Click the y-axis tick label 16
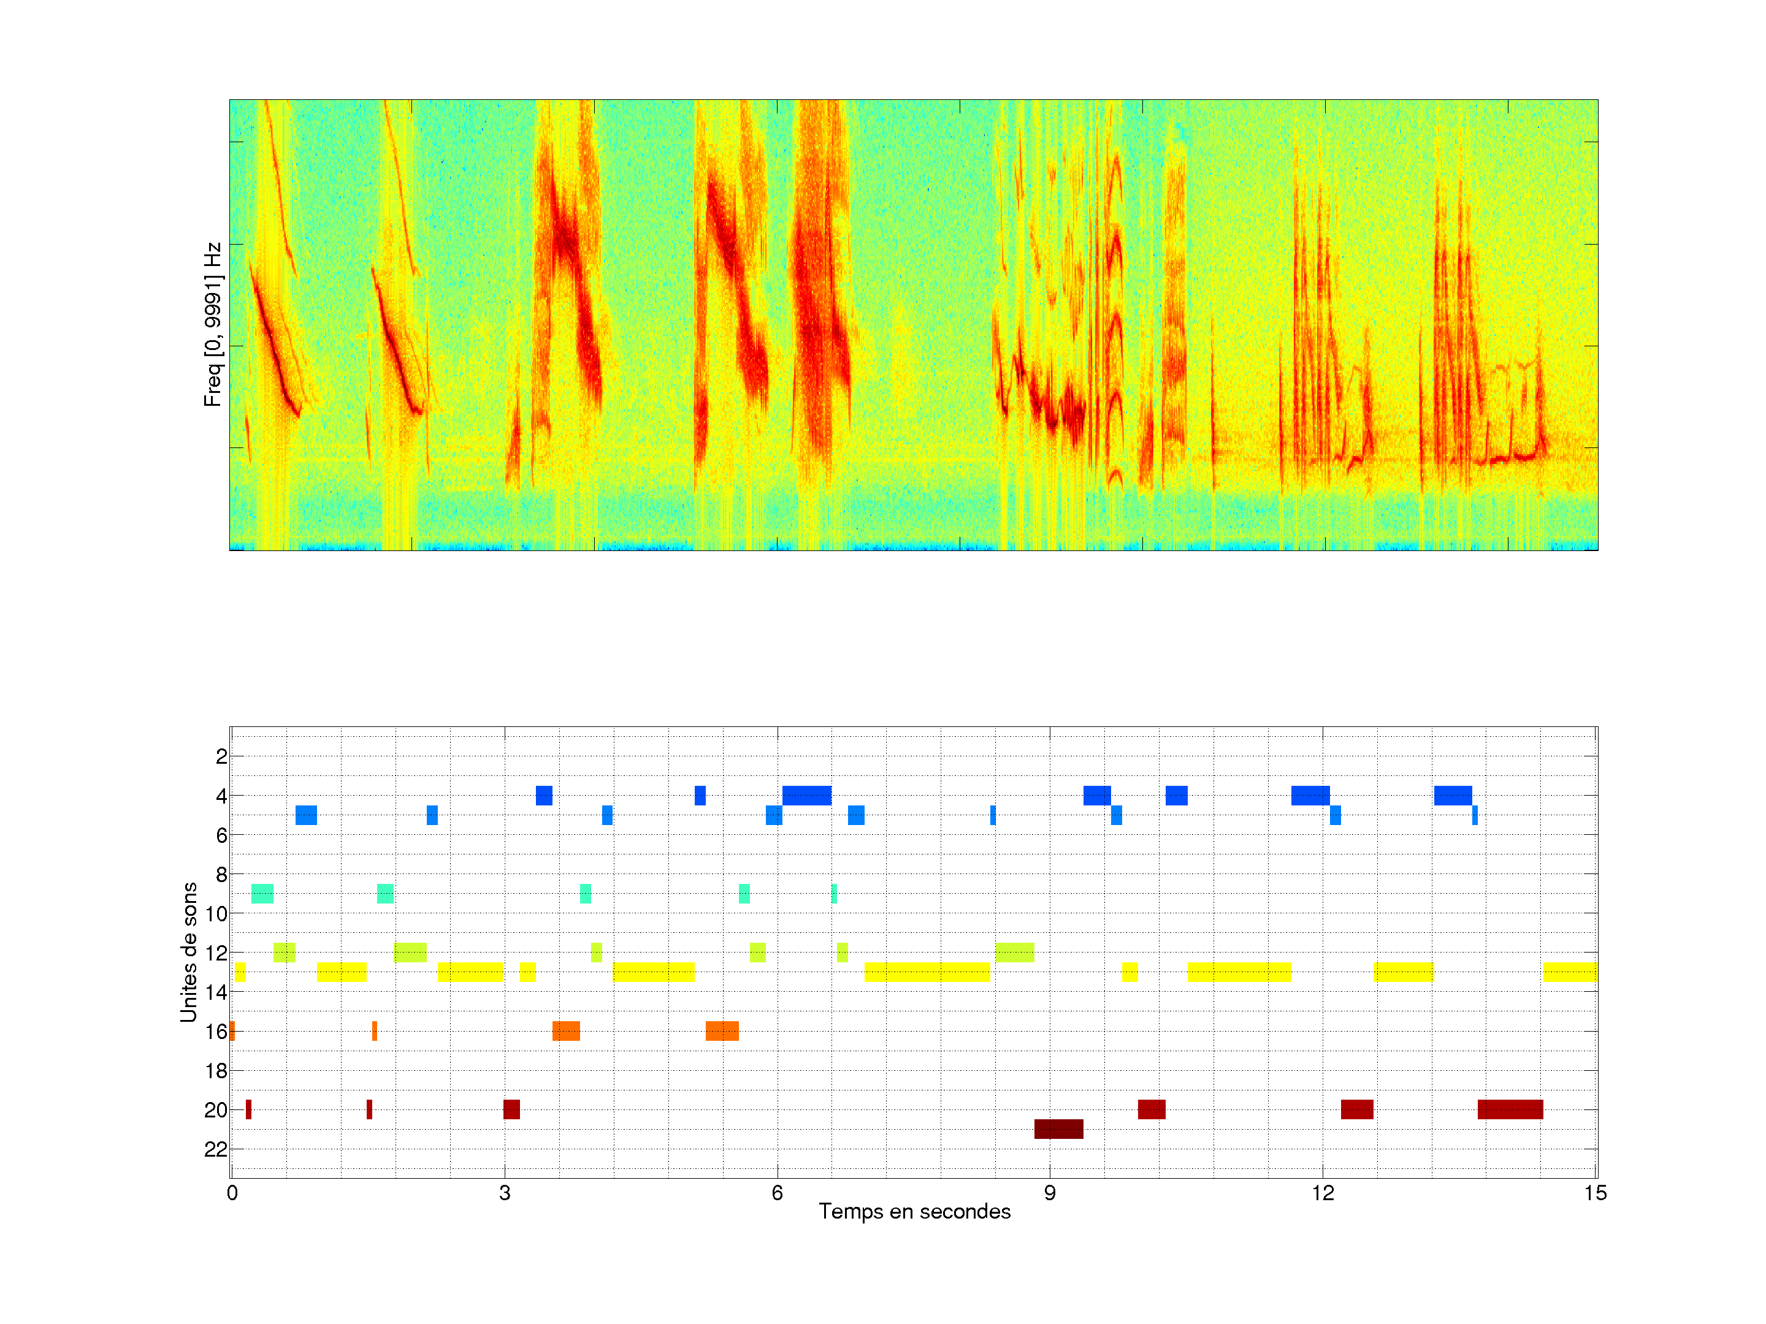The height and width of the screenshot is (1324, 1766). click(x=216, y=1031)
